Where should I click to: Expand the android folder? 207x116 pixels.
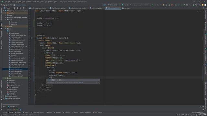[5, 17]
